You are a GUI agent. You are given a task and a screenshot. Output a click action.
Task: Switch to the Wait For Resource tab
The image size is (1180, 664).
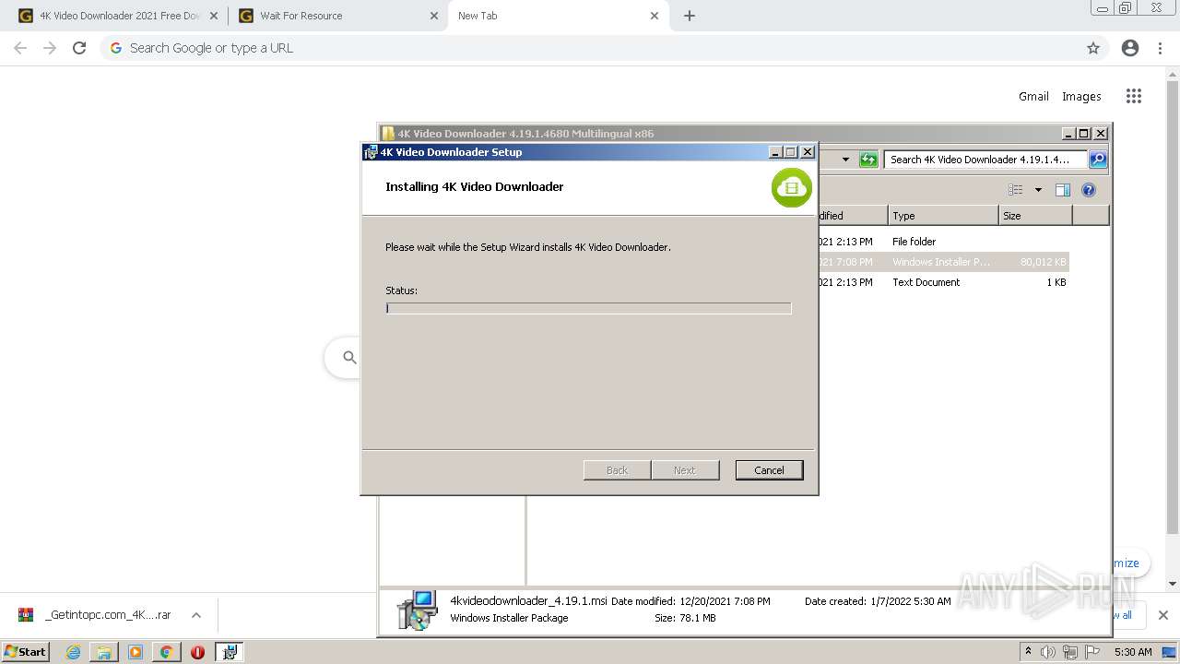(x=336, y=16)
